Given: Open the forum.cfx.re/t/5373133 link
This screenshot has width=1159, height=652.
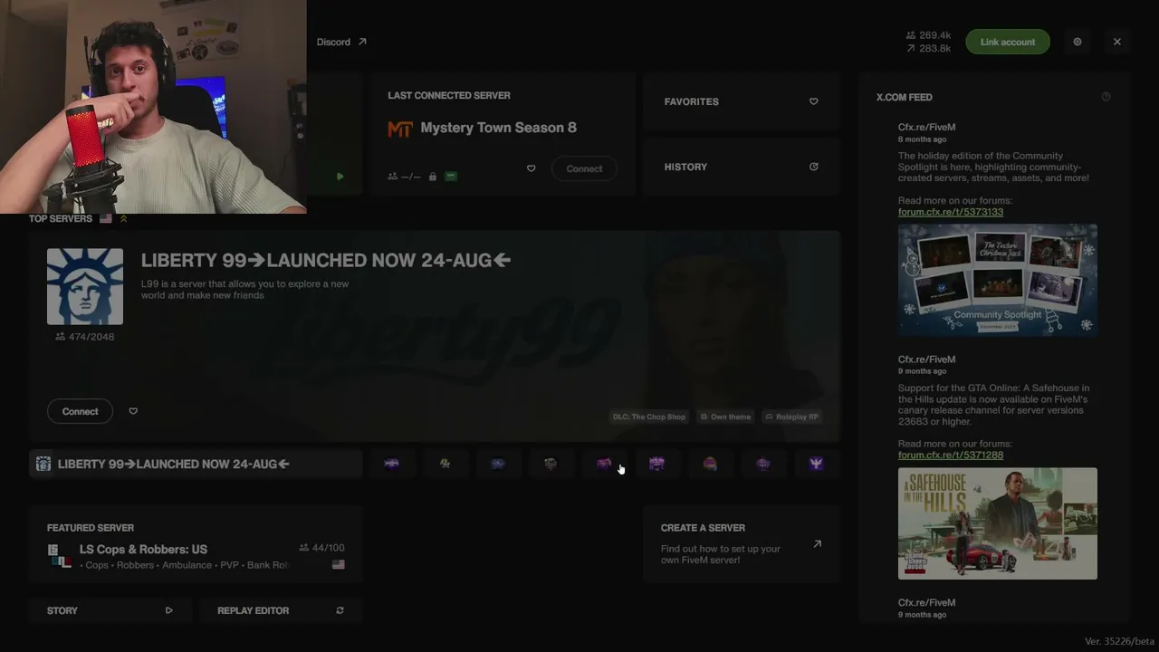Looking at the screenshot, I should (951, 212).
